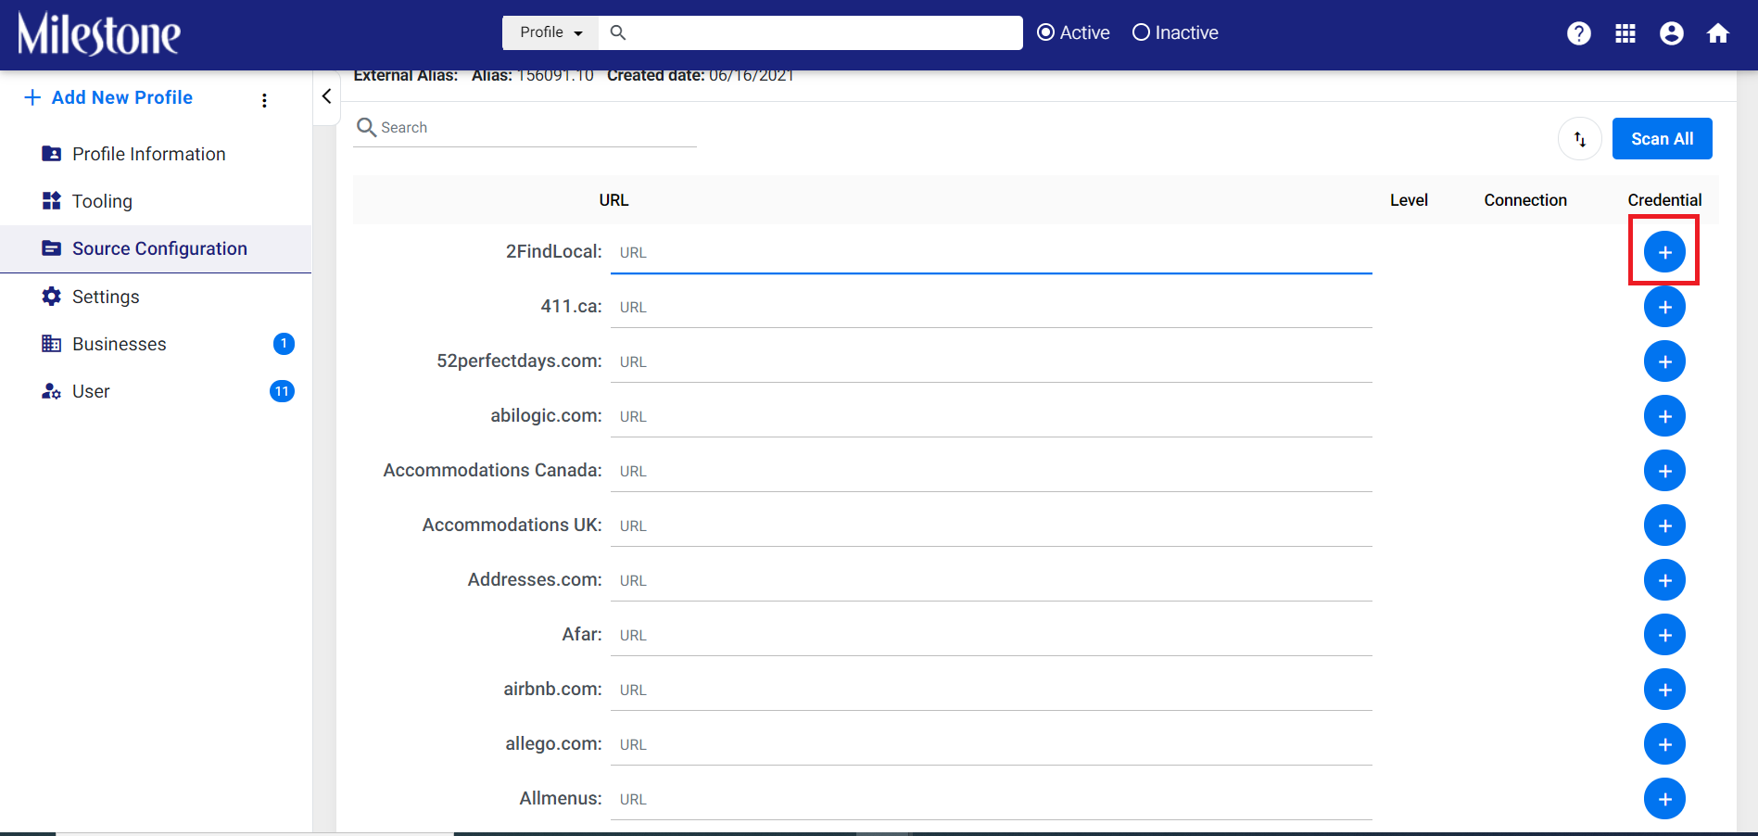Click the abilogic.com URL input
The height and width of the screenshot is (836, 1758).
(x=991, y=416)
